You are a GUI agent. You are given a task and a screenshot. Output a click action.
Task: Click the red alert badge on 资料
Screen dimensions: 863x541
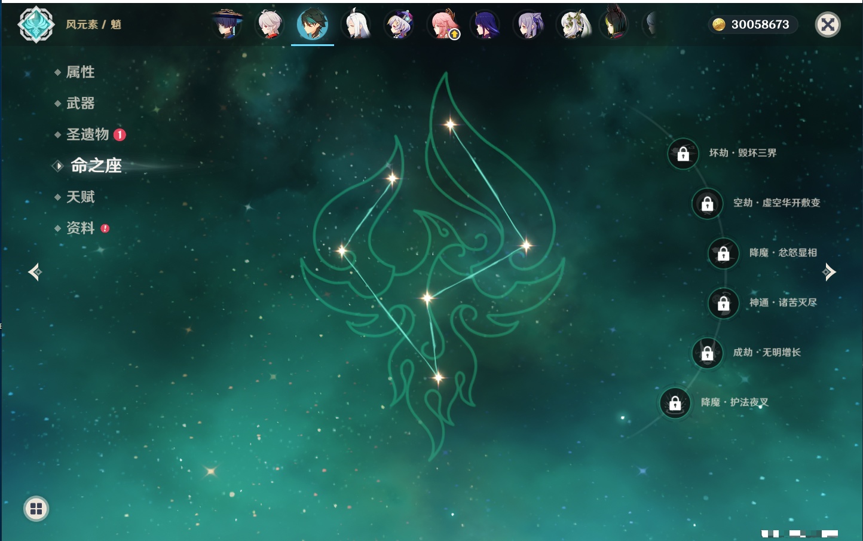[x=105, y=228]
